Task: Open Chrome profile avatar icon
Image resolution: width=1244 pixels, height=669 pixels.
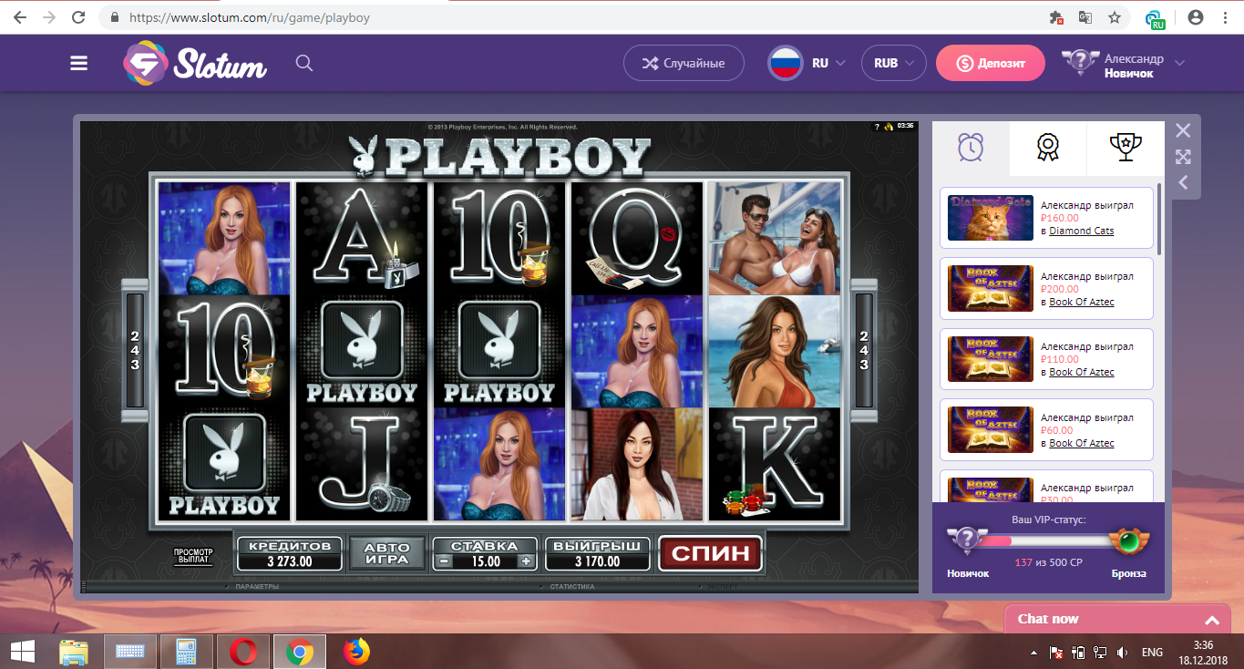Action: (x=1196, y=17)
